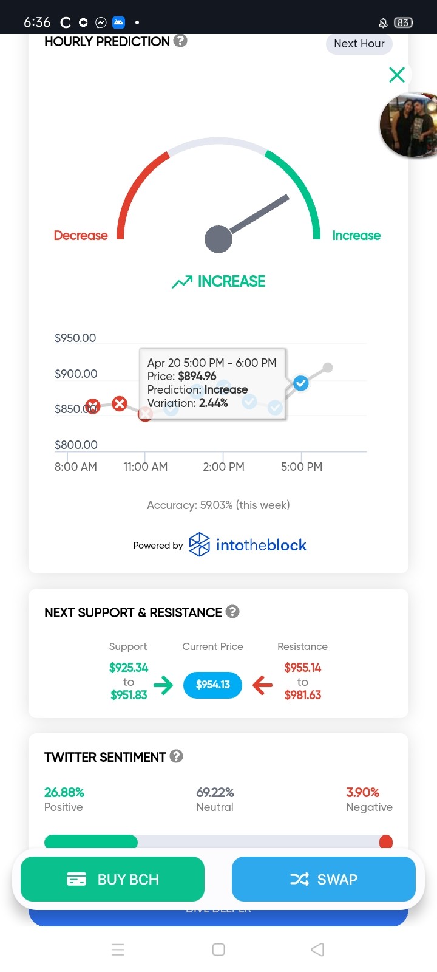Open the floating chat head profile photo
The width and height of the screenshot is (437, 972).
pos(409,126)
